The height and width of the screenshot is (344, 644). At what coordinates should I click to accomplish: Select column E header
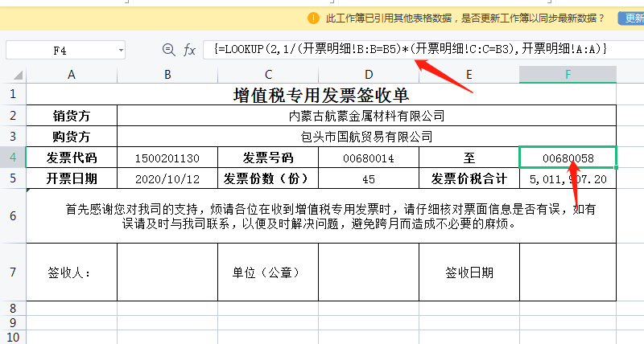tap(469, 75)
